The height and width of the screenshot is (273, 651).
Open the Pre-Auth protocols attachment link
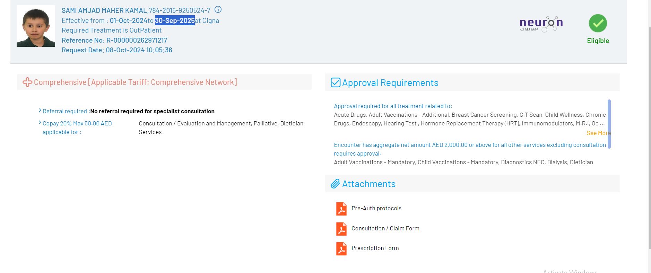pyautogui.click(x=376, y=208)
